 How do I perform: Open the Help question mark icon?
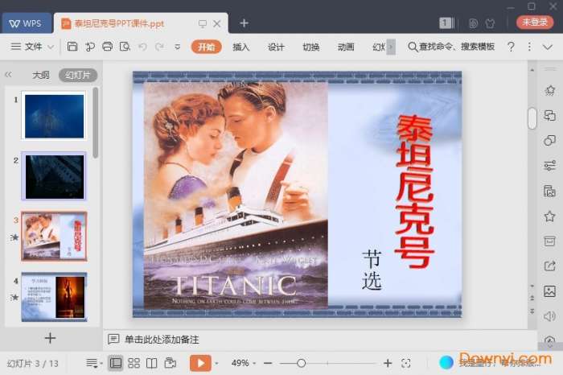click(x=511, y=47)
